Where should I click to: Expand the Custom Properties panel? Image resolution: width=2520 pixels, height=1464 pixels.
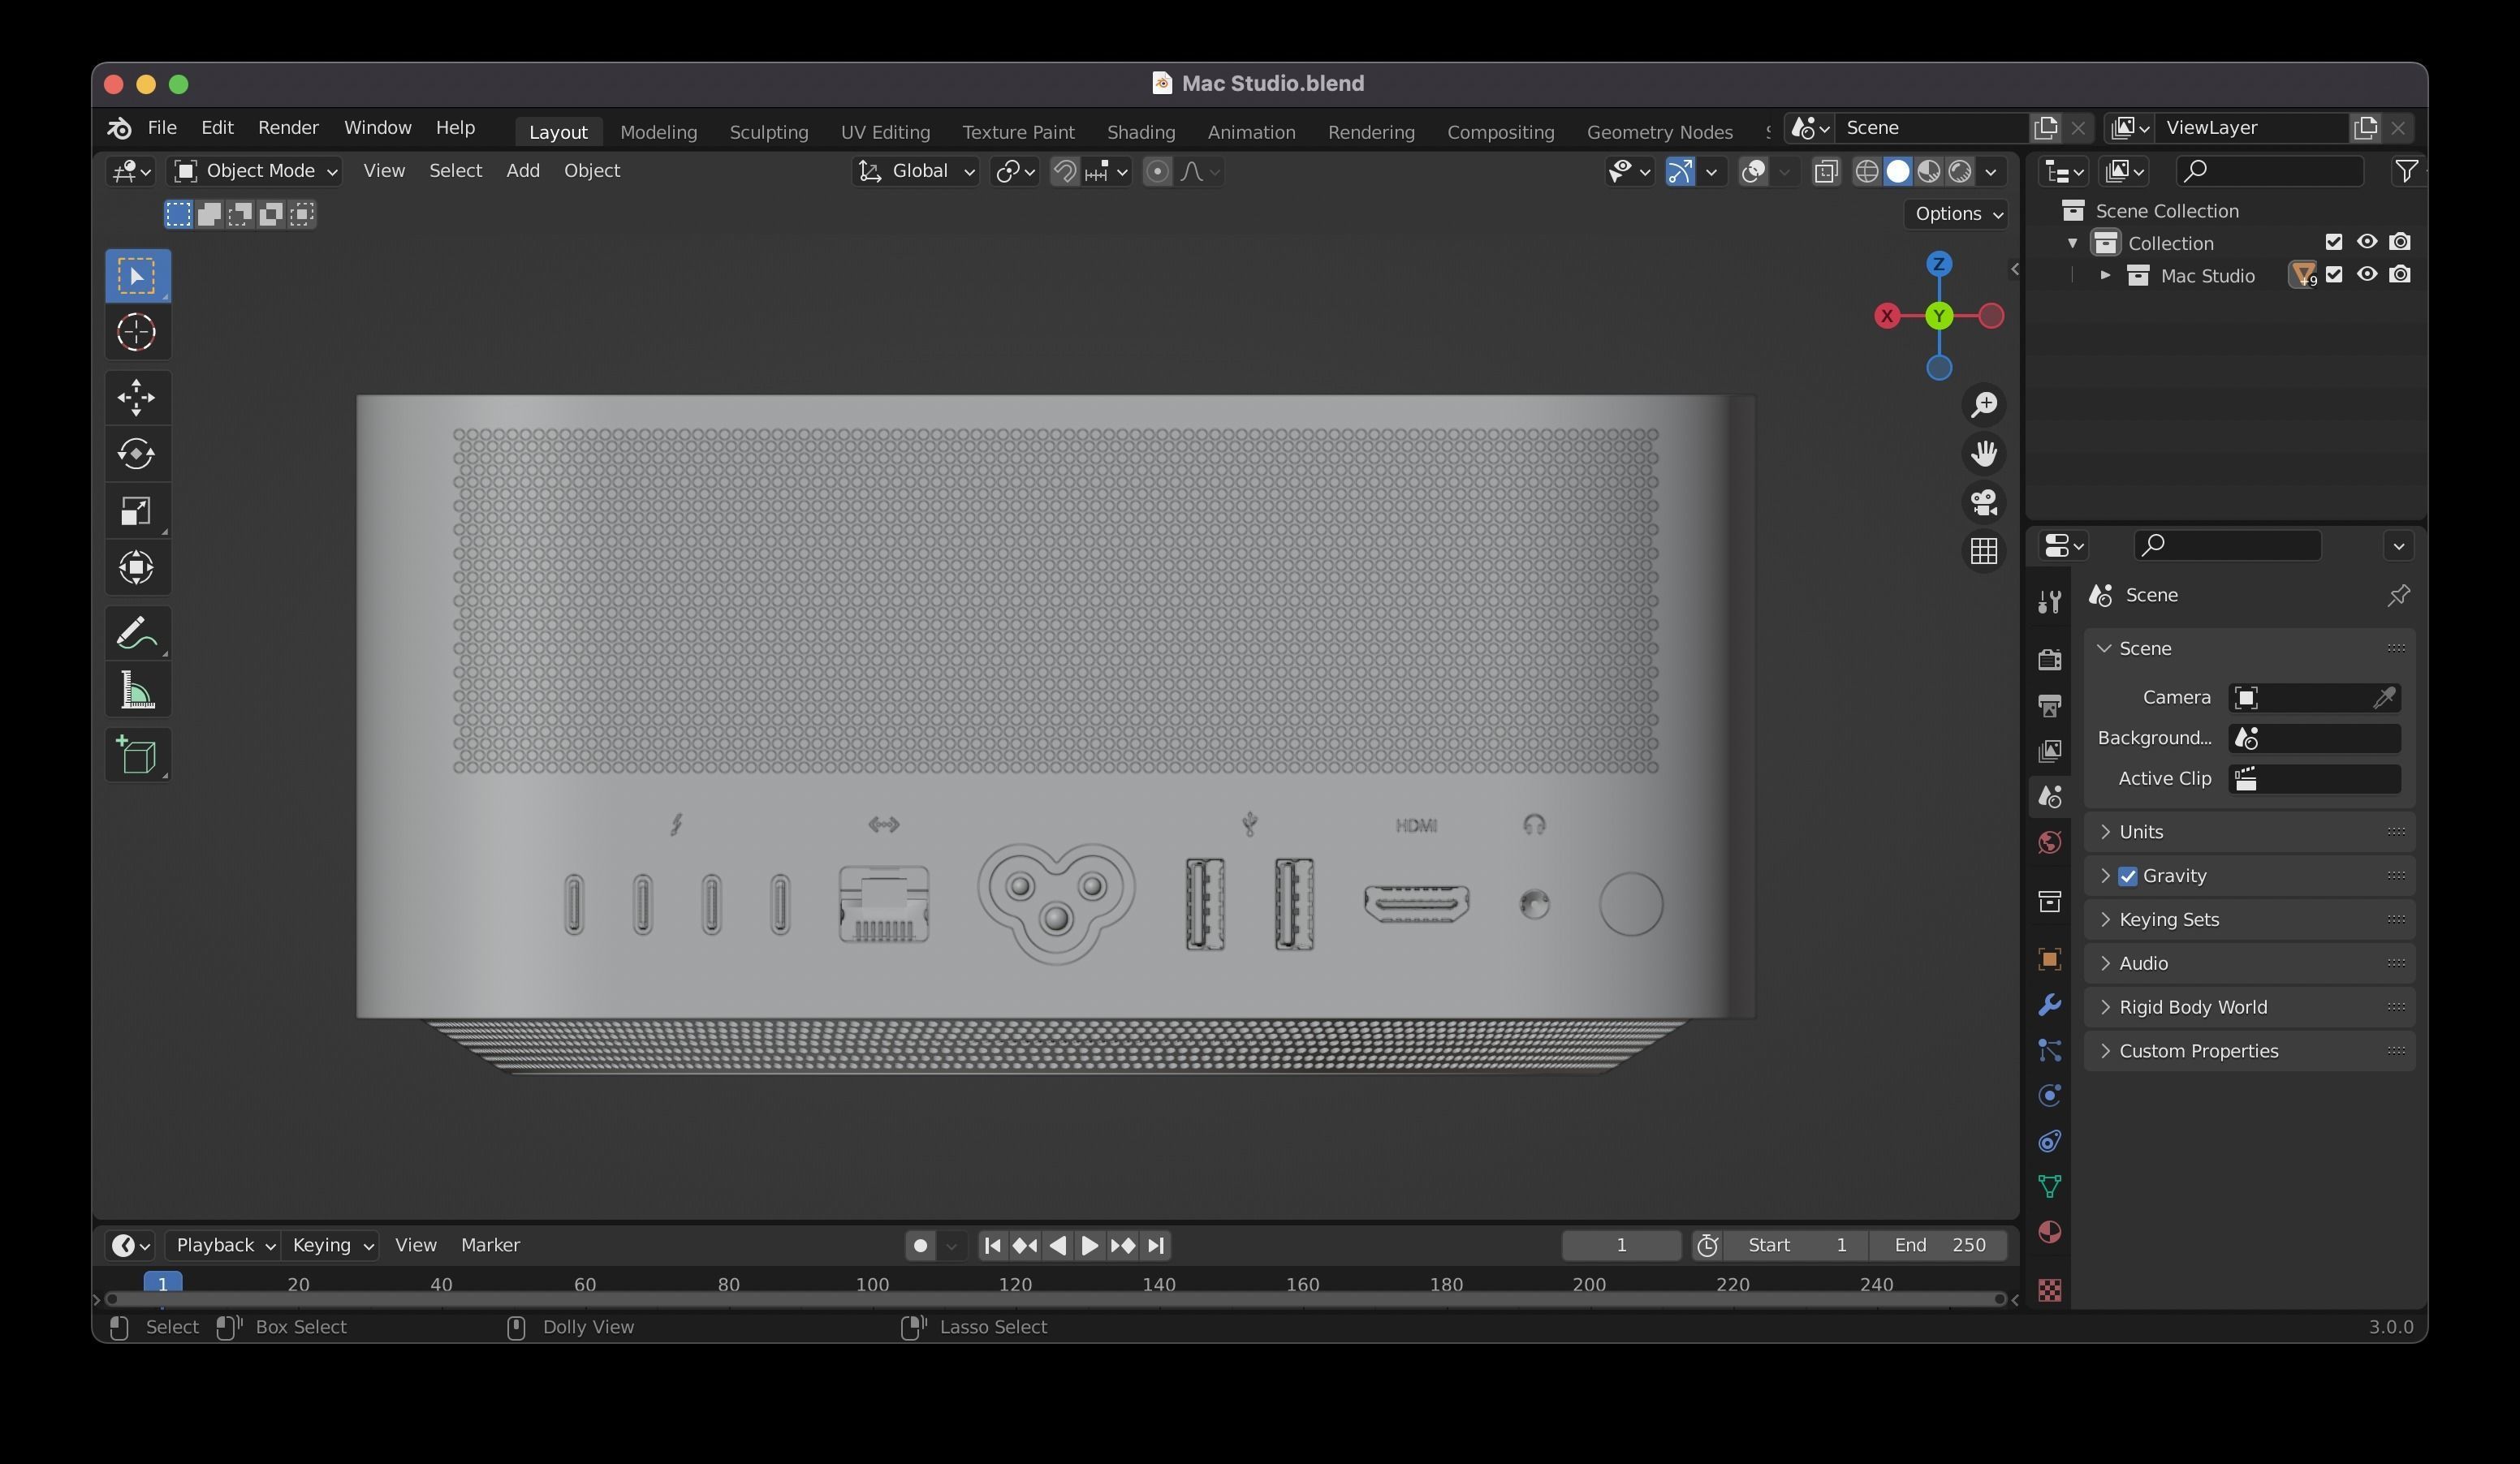point(2249,1053)
